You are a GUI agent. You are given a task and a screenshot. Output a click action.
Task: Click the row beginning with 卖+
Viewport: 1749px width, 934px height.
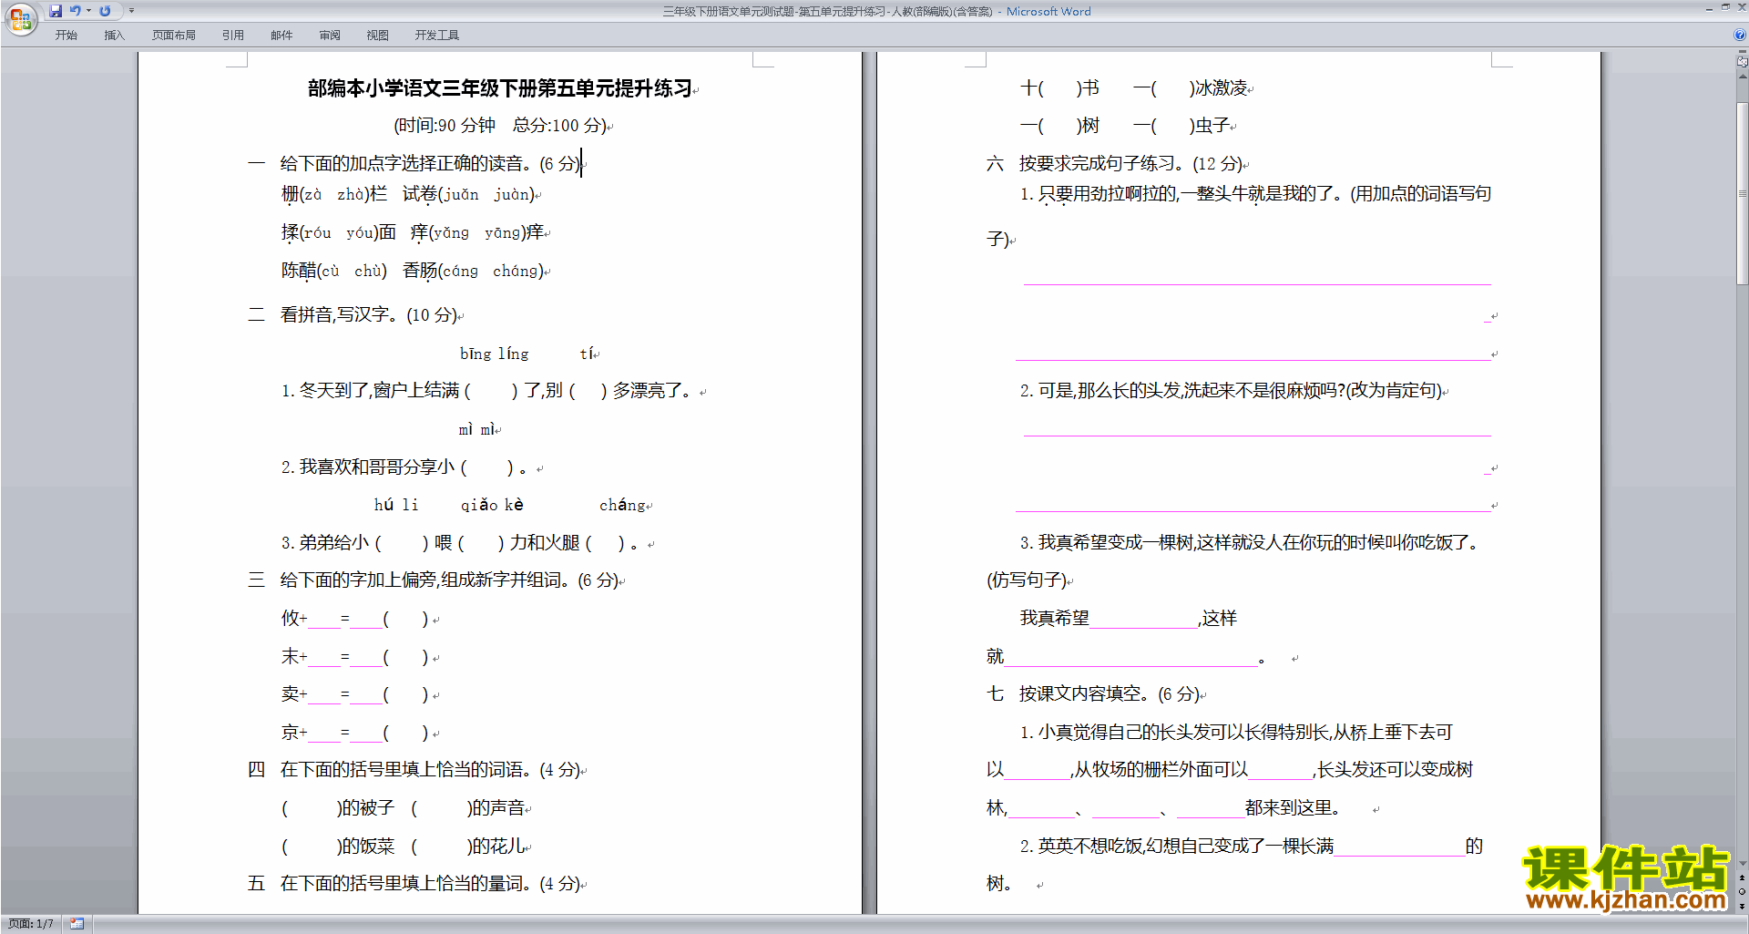click(354, 694)
